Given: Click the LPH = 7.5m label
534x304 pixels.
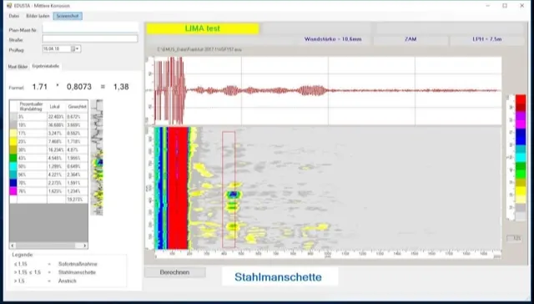Looking at the screenshot, I should click(487, 39).
